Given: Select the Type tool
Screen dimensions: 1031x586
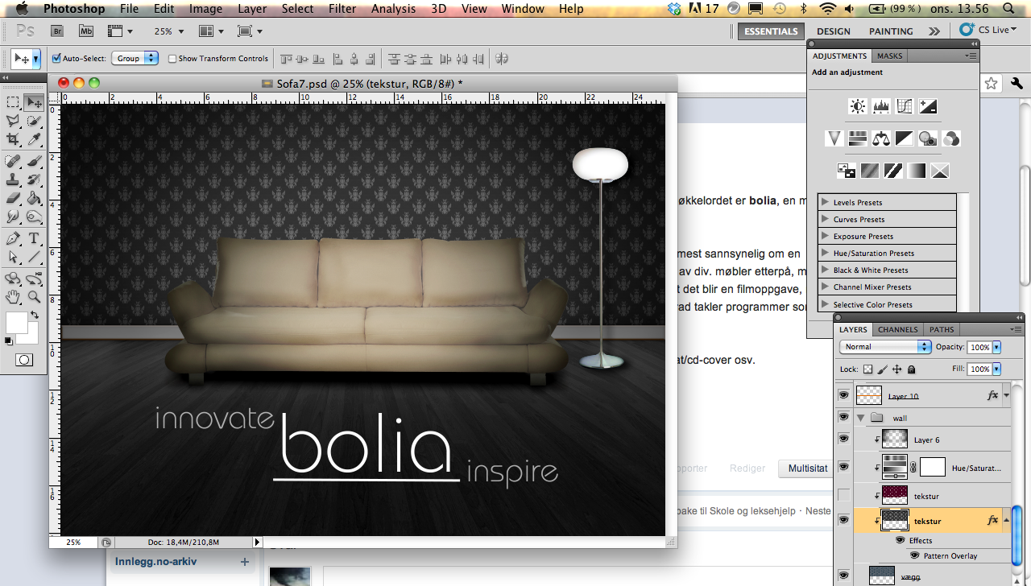Looking at the screenshot, I should click(x=34, y=238).
